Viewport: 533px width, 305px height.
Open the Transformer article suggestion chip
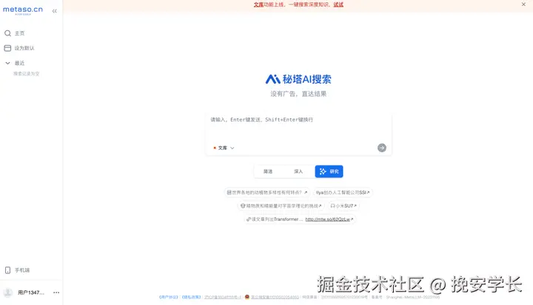pos(300,219)
